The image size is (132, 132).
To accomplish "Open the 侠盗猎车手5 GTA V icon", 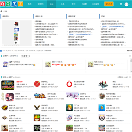I will click(x=37, y=128).
